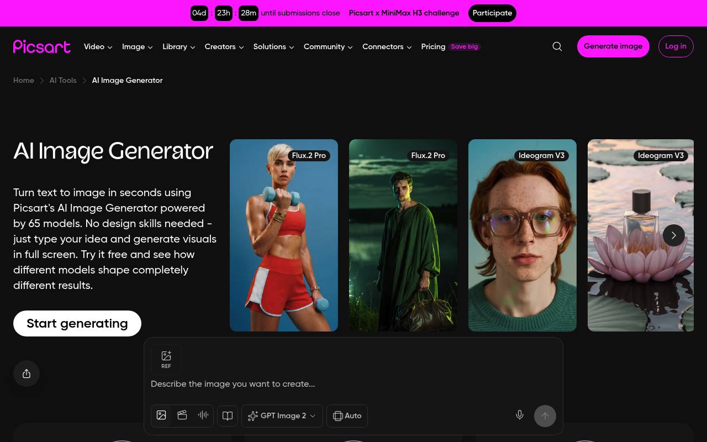Screen dimensions: 707x442
Task: Select the image mode icon in prompt bar
Action: (161, 415)
